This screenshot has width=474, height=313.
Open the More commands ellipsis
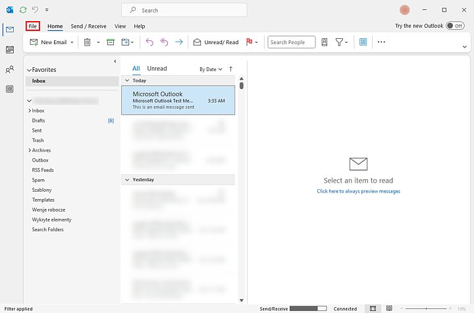pyautogui.click(x=381, y=42)
